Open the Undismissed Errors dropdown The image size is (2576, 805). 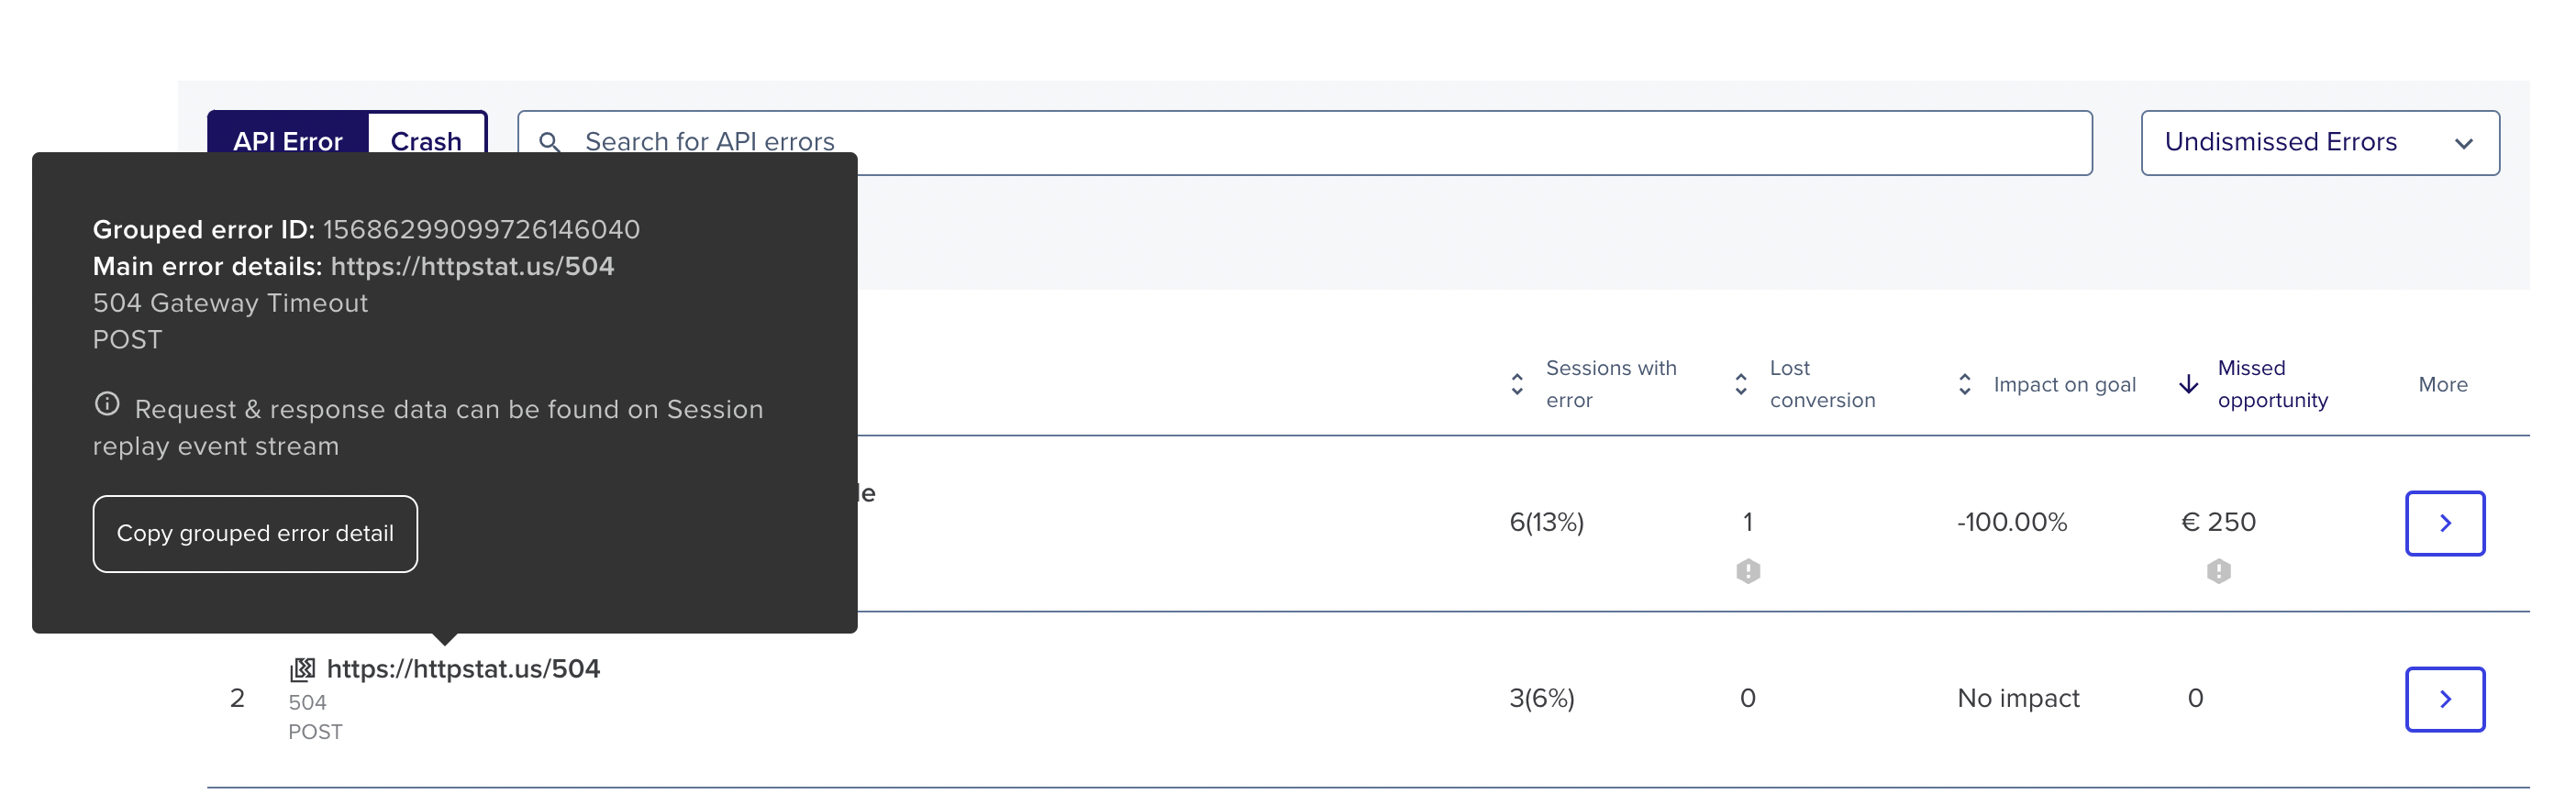2319,143
